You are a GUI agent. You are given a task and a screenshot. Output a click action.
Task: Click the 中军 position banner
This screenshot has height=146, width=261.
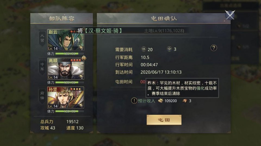click(42, 67)
